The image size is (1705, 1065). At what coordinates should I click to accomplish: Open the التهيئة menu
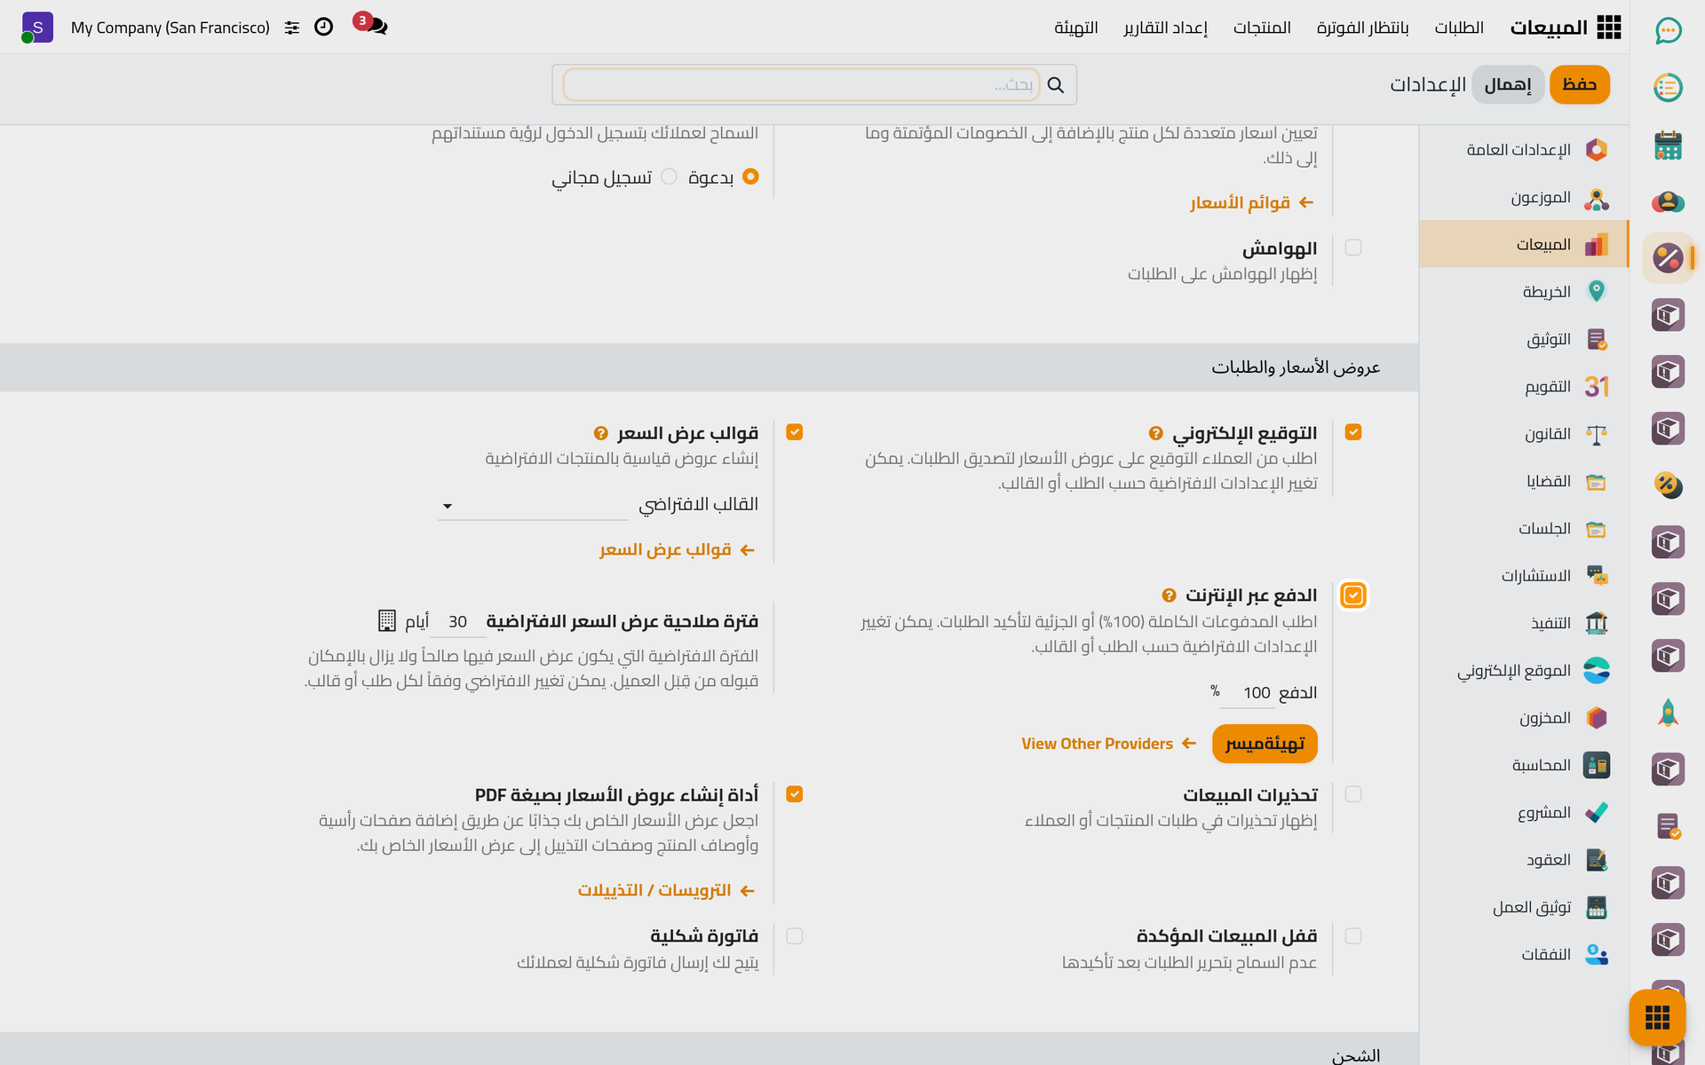click(1076, 28)
